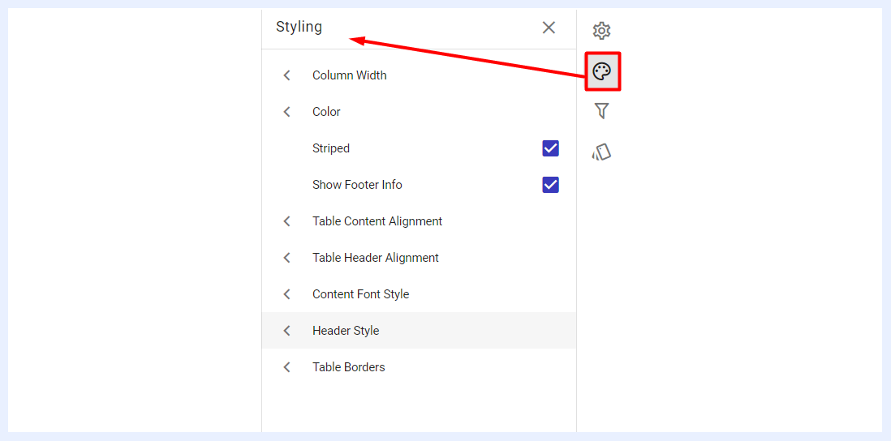The height and width of the screenshot is (441, 891).
Task: Open the Column Width option
Action: click(x=350, y=75)
